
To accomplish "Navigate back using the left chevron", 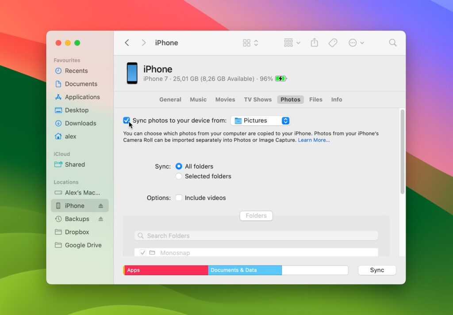I will click(x=127, y=42).
